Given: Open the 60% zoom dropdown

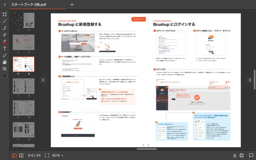Looking at the screenshot, I should click(x=58, y=155).
